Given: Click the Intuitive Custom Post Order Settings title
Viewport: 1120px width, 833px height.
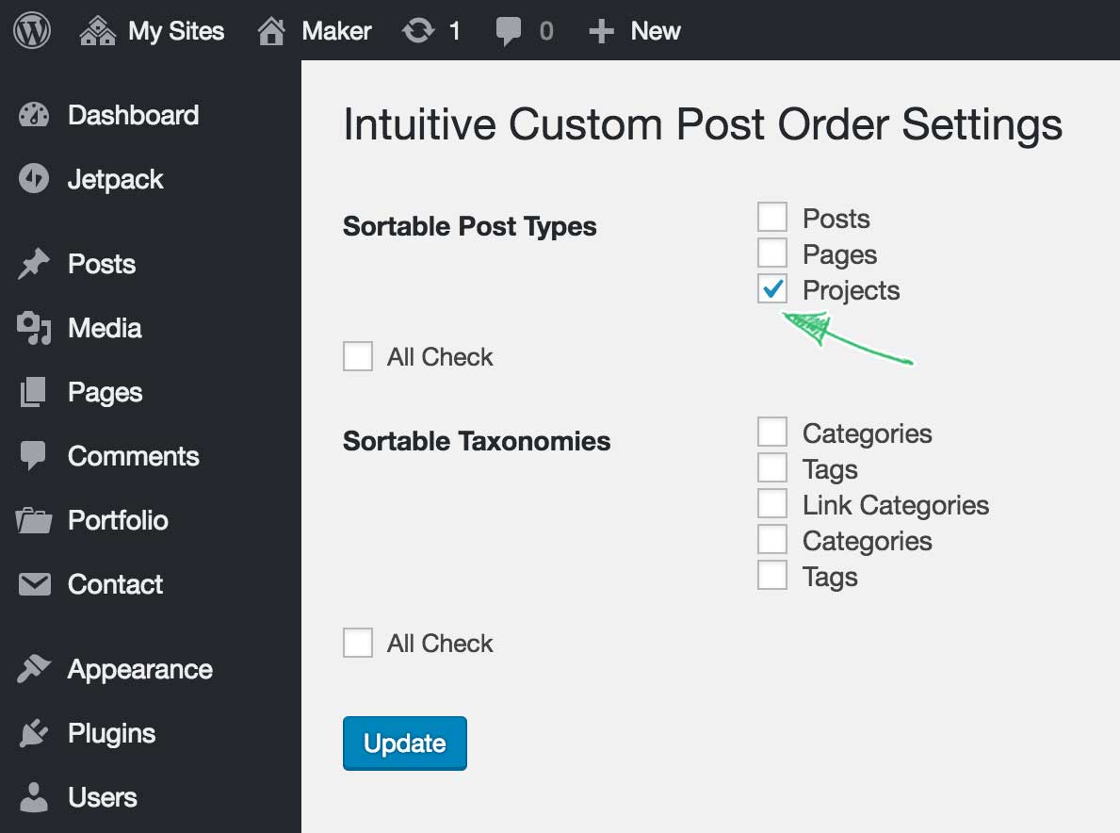Looking at the screenshot, I should (703, 124).
